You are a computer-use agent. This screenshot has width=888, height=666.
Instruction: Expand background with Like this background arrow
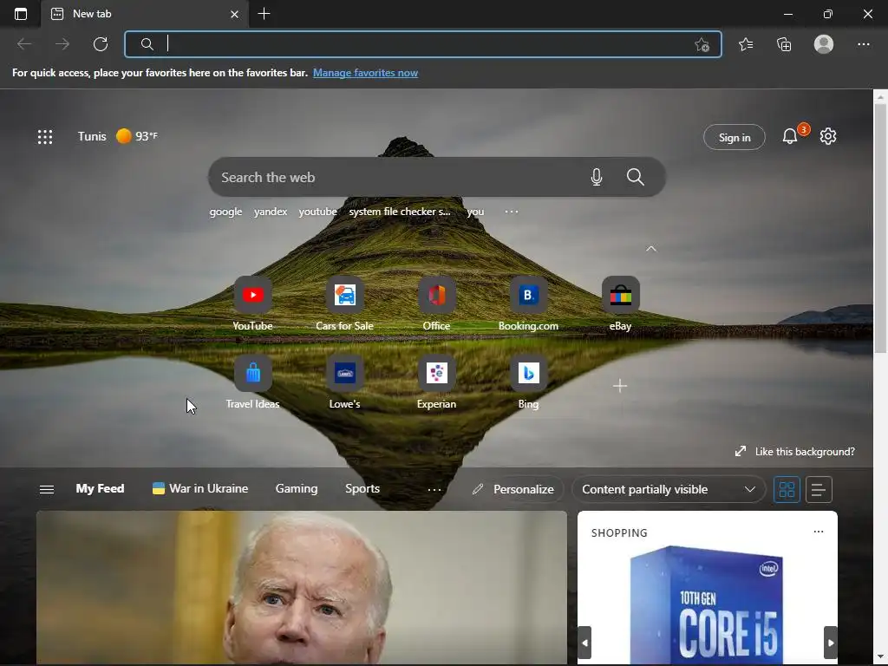coord(741,451)
